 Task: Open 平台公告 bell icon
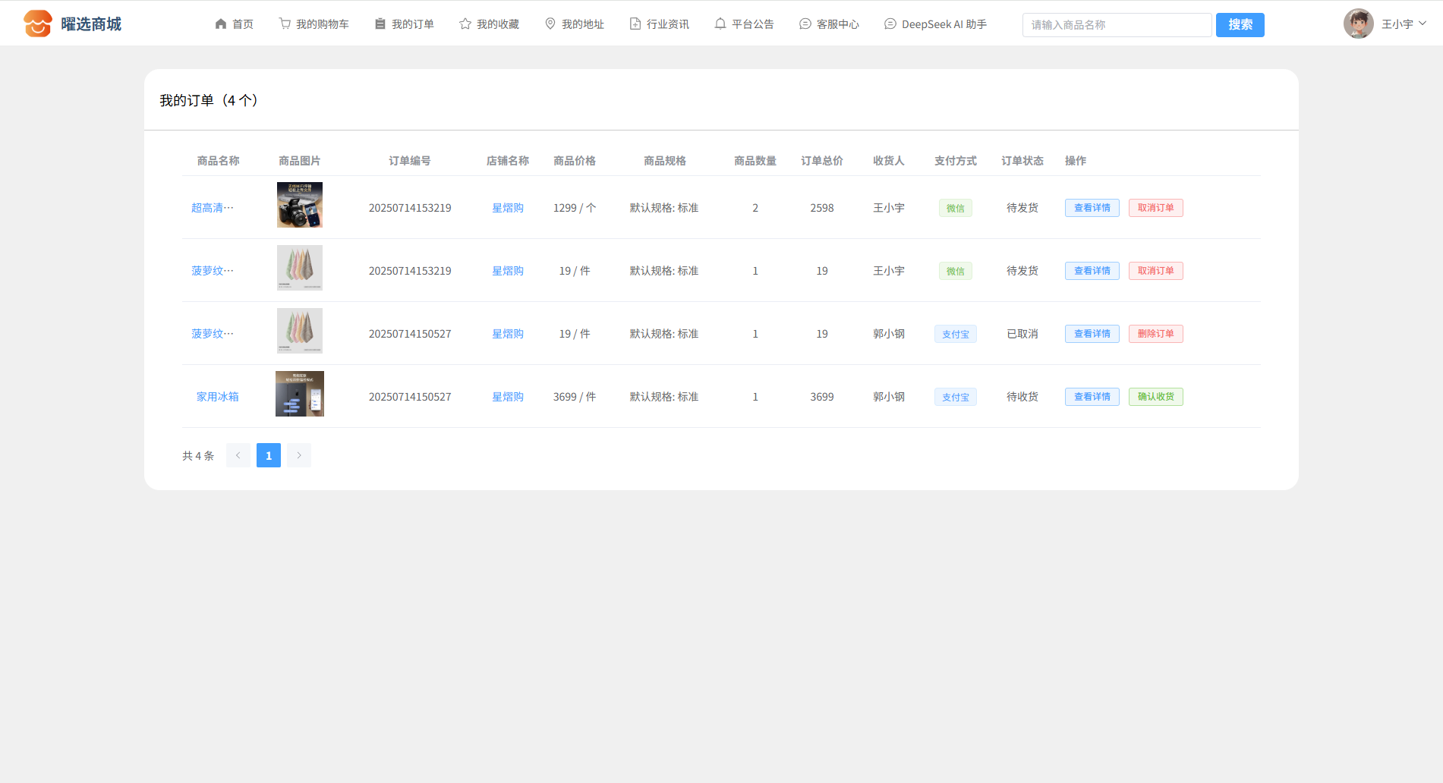pos(720,24)
